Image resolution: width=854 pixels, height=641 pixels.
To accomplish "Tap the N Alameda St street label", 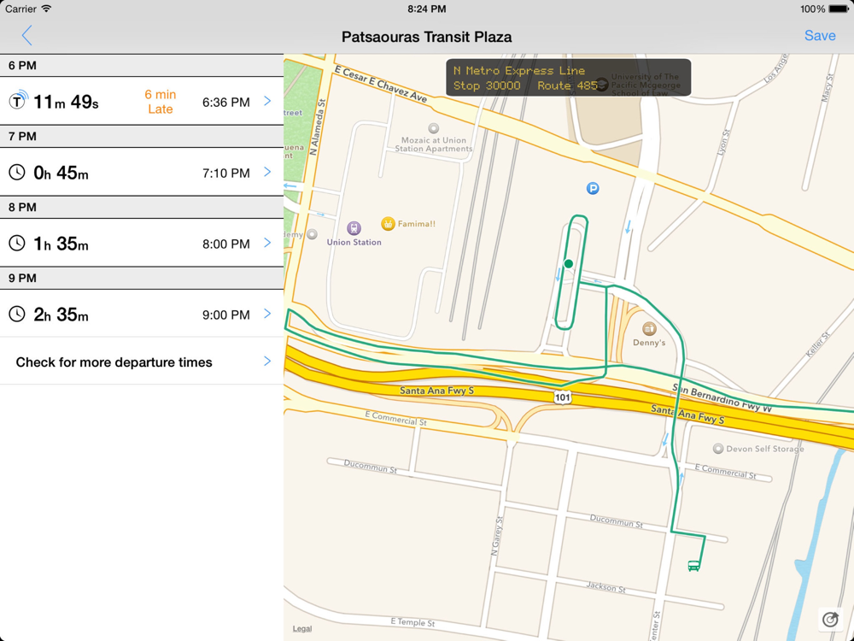I will click(317, 127).
